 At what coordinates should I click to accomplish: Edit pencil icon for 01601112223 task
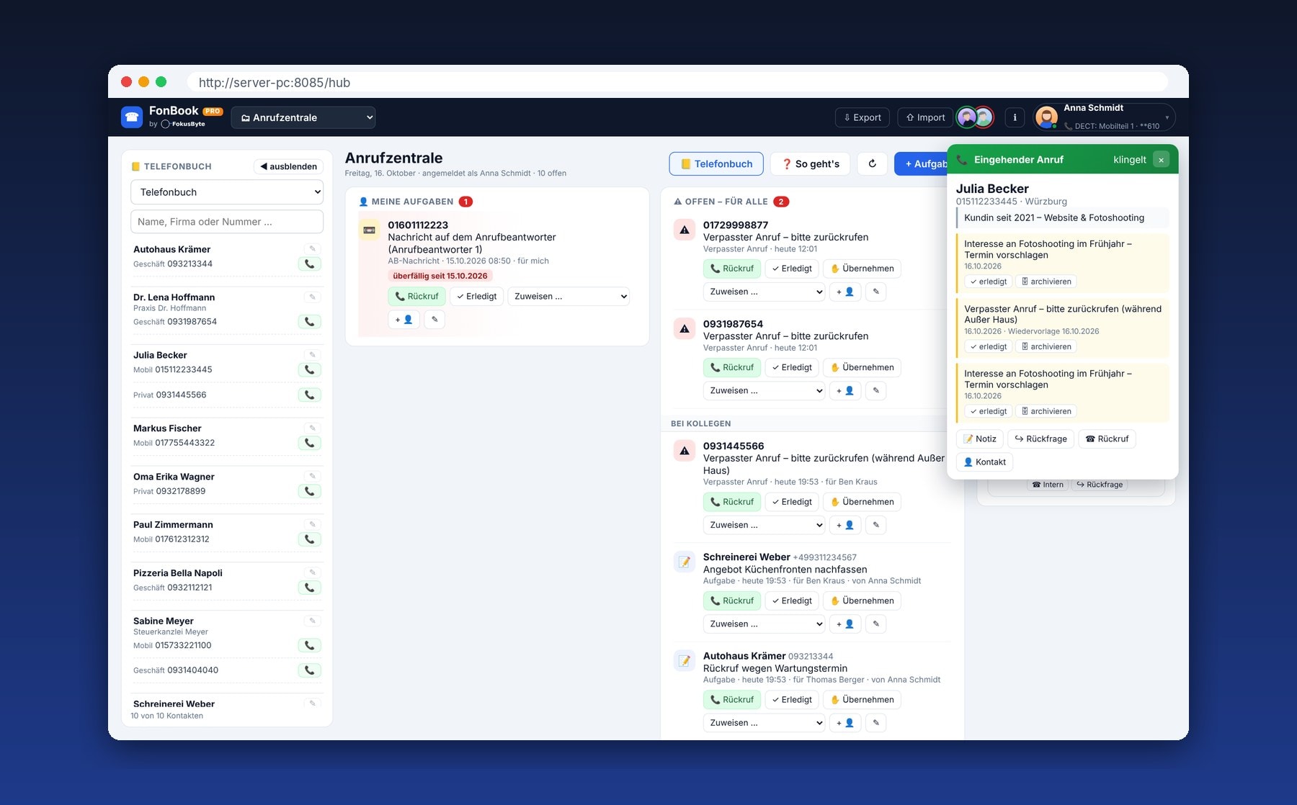coord(434,320)
